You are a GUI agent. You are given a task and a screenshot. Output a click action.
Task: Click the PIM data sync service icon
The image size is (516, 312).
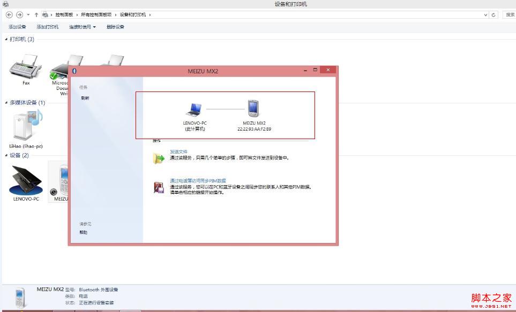[159, 187]
